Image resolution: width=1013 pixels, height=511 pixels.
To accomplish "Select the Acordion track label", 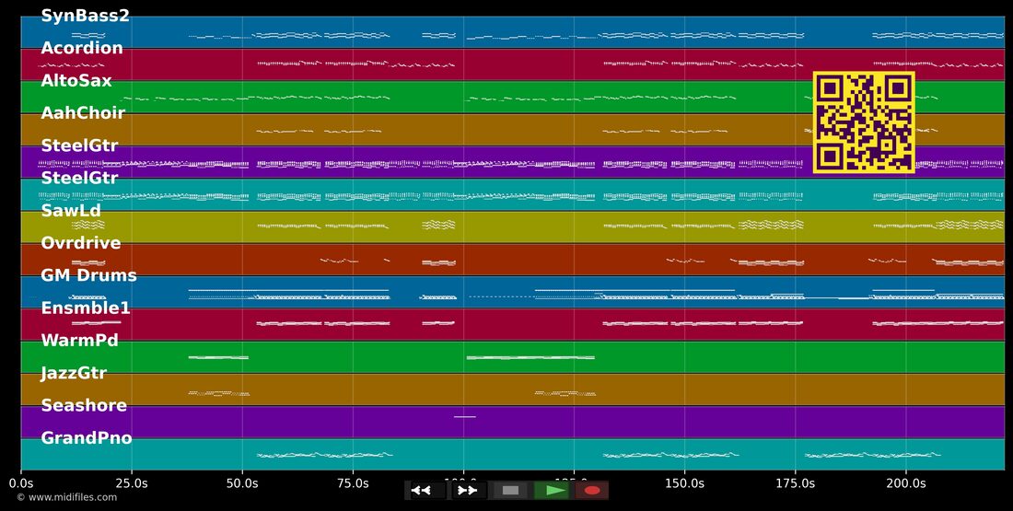I will tap(81, 48).
